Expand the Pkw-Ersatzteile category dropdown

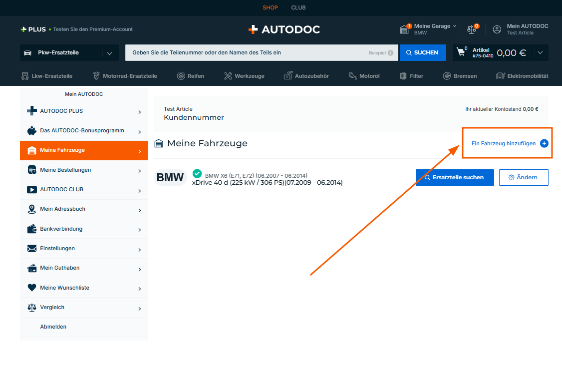(109, 53)
